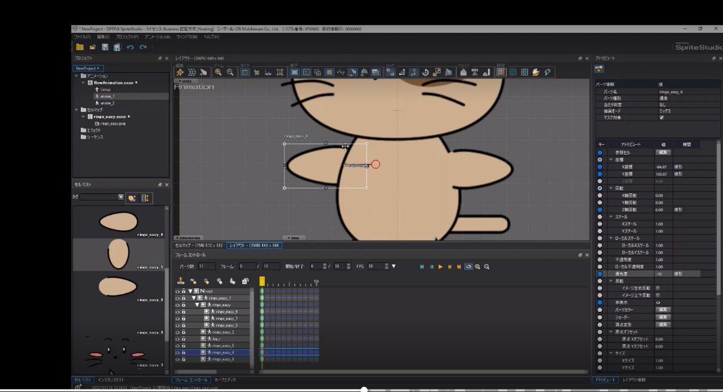Click the rotate lock icon in layout toolbar
This screenshot has height=392, width=723.
tap(425, 72)
